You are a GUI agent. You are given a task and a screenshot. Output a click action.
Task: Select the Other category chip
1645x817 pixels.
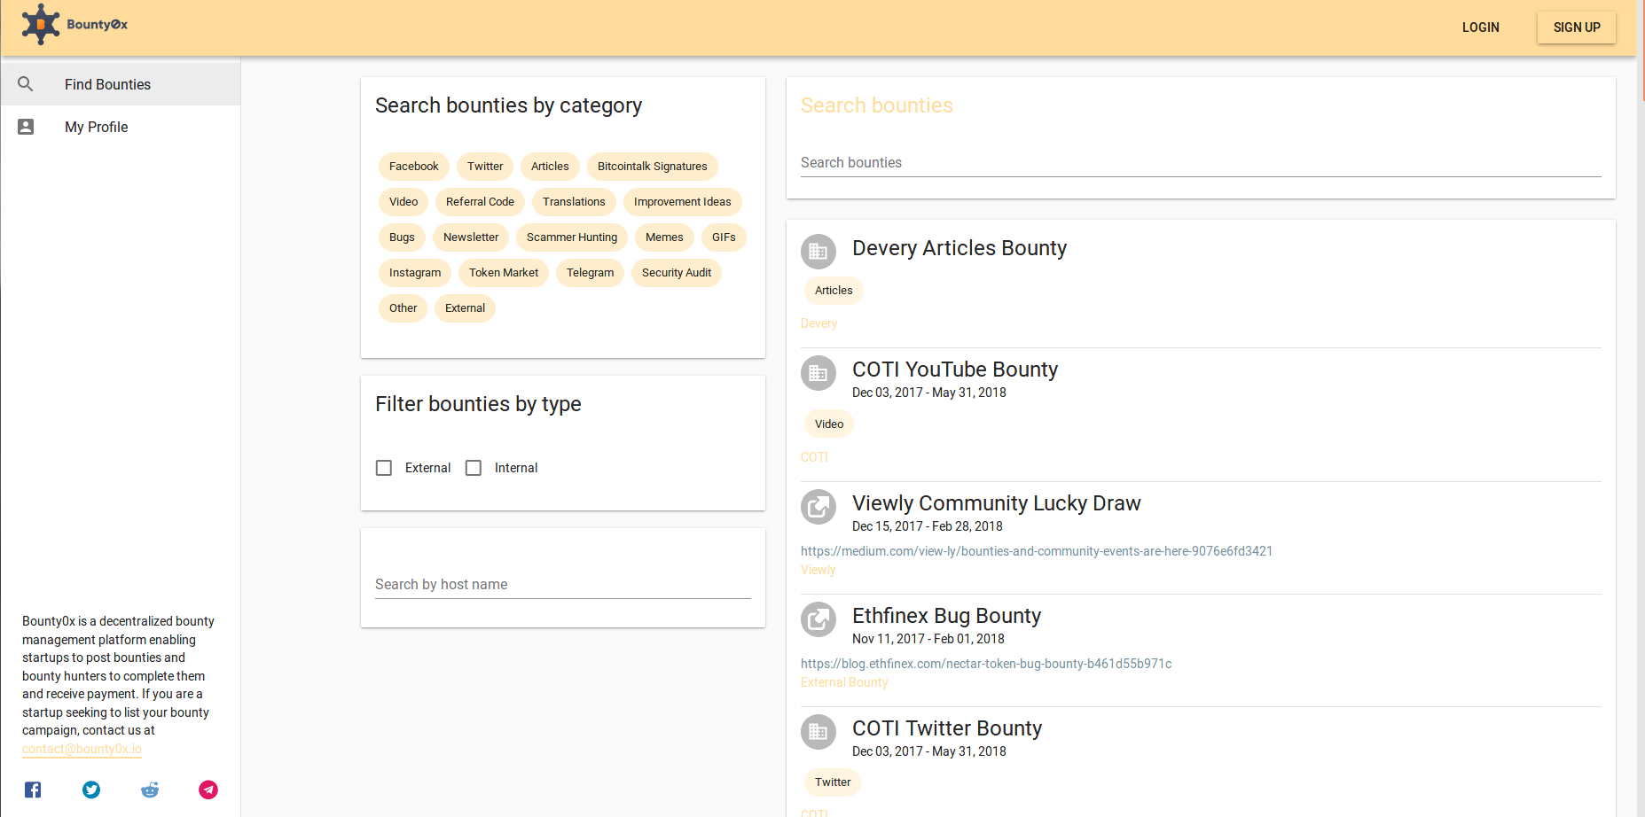[x=403, y=308]
